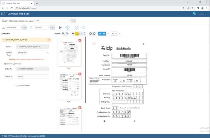Open scan settings gear in toolbar
210x138 pixels.
coord(67,28)
